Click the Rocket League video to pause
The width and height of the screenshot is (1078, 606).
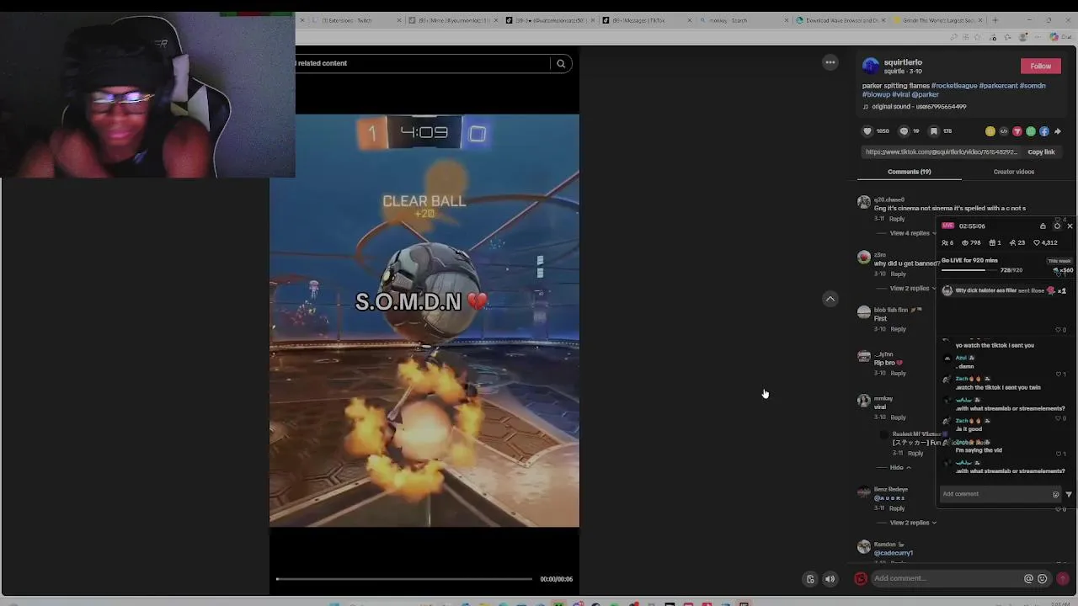click(424, 321)
